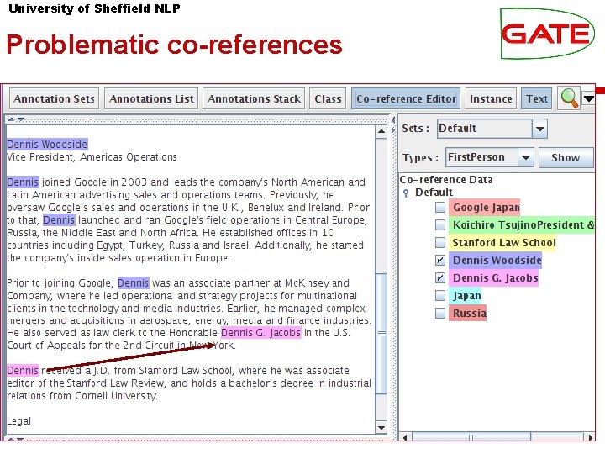Select the cyan Japan chain label
Screen dimensions: 605x454
466,296
